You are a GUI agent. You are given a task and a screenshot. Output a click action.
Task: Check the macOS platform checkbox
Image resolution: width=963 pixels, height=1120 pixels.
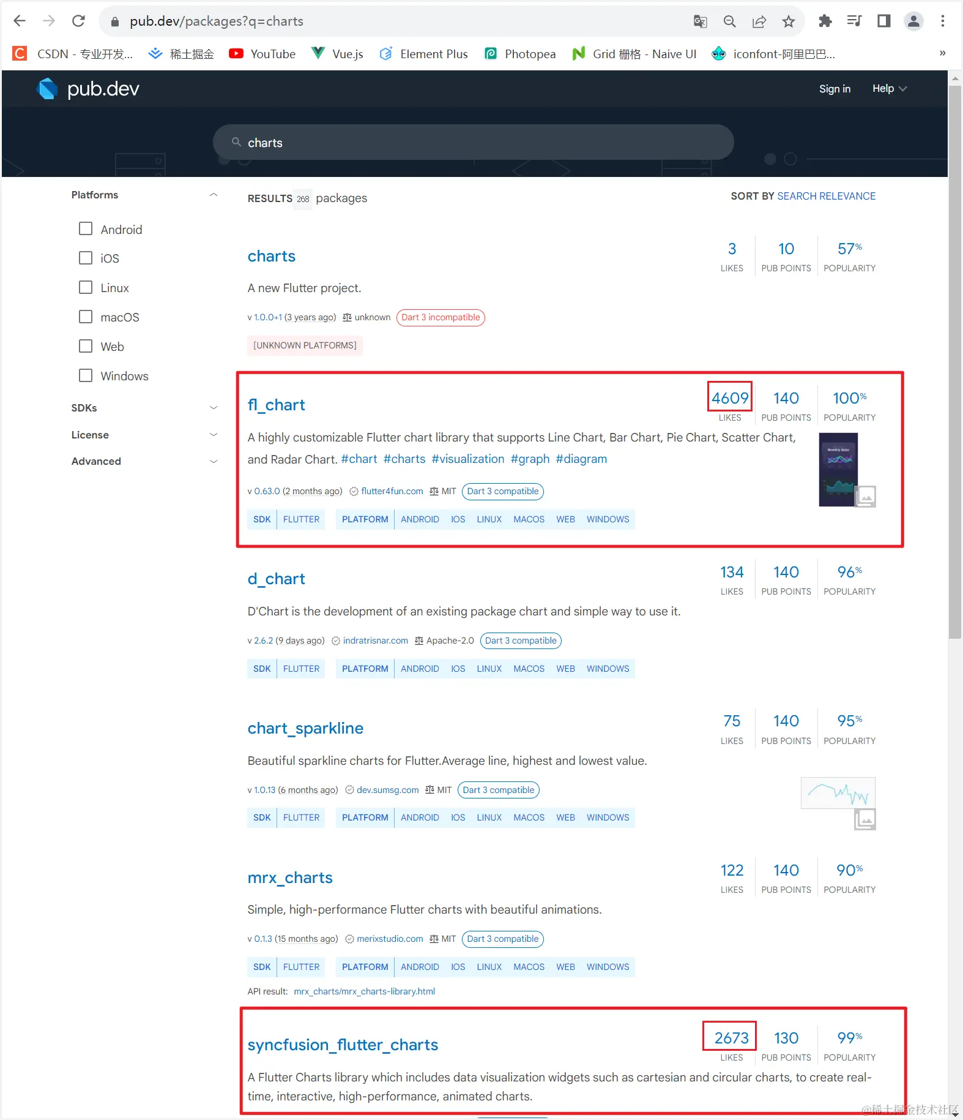point(86,317)
